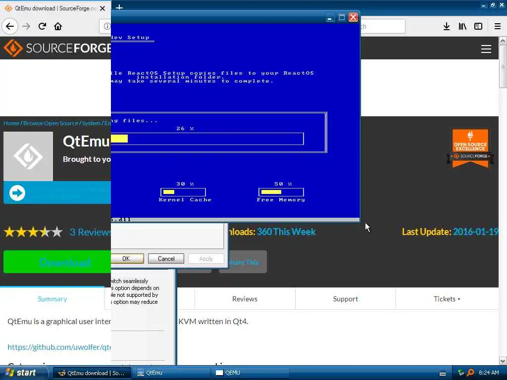Minimize the QEMU window
The image size is (507, 380).
330,17
